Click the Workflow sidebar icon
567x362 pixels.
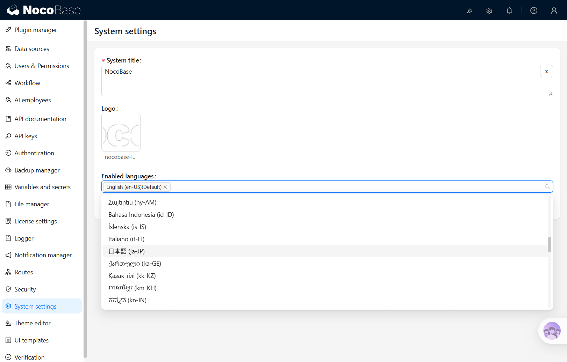coord(8,83)
